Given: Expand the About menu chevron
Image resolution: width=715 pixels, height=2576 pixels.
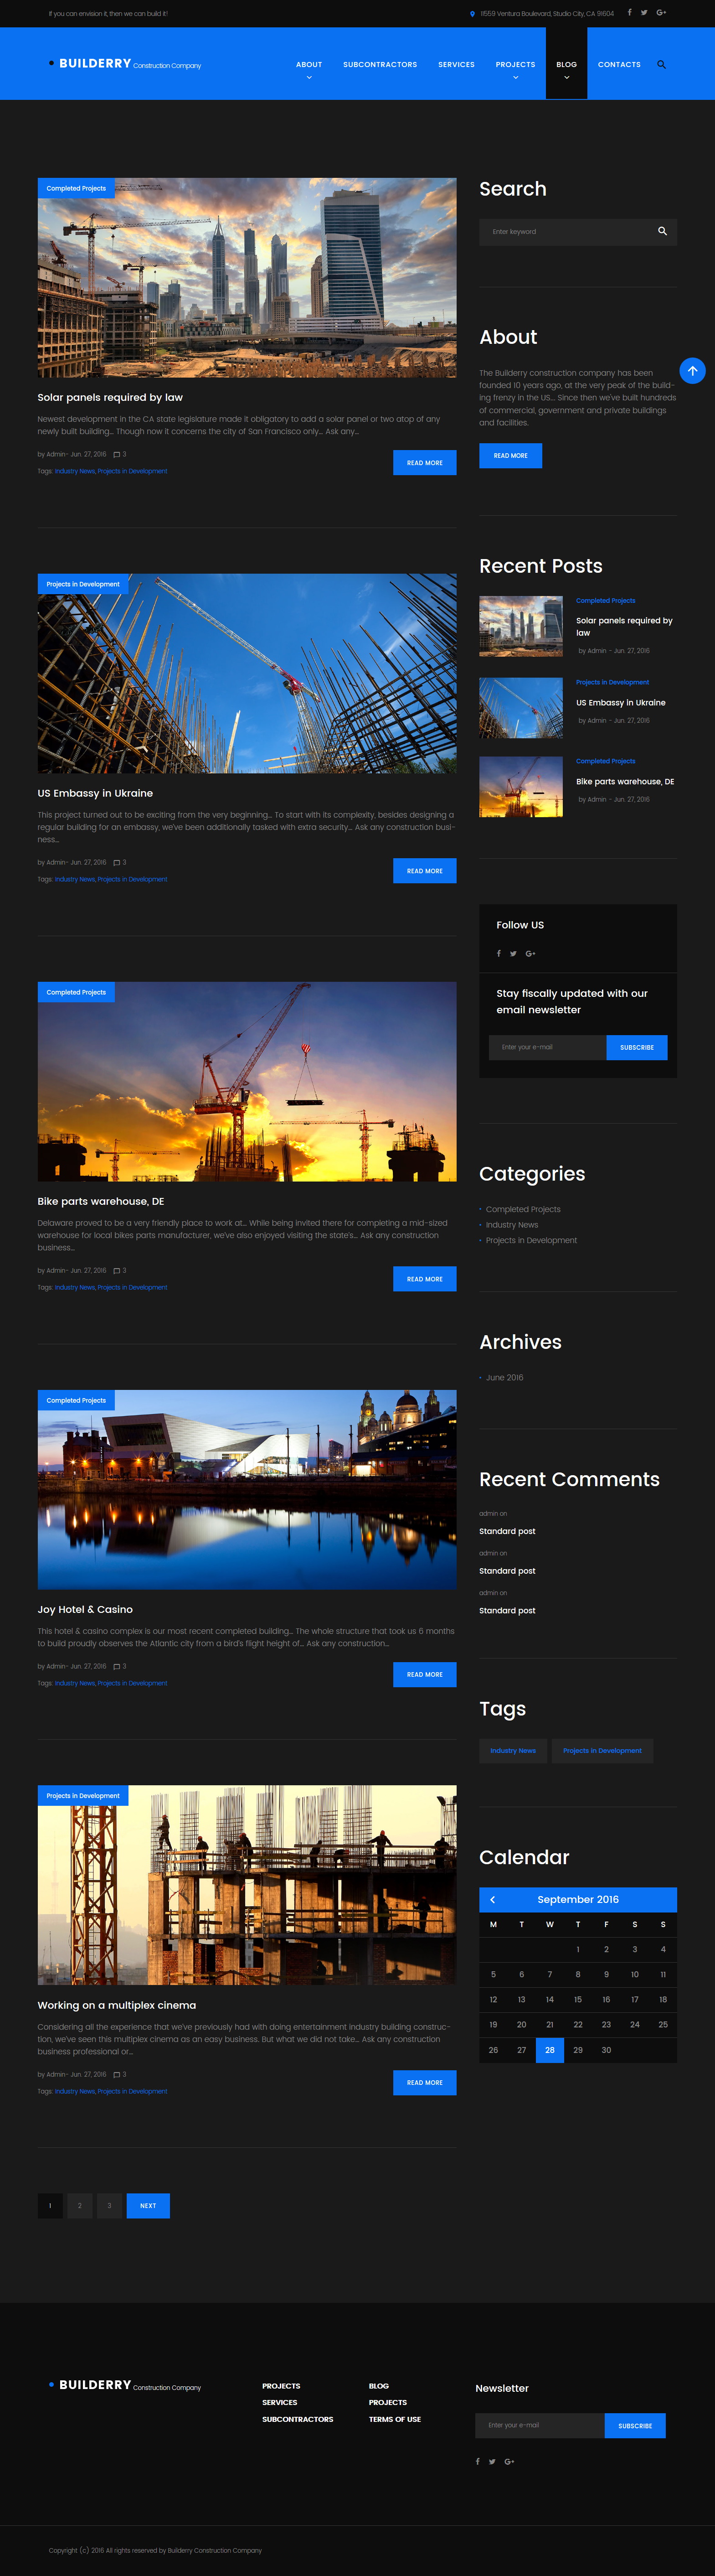Looking at the screenshot, I should coord(309,77).
